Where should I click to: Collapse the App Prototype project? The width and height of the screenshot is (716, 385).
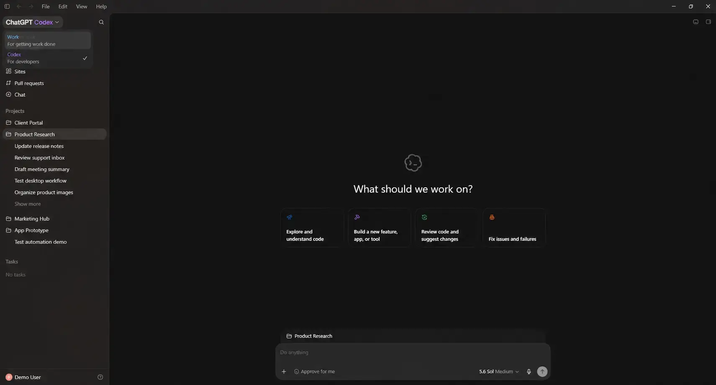coord(54,230)
